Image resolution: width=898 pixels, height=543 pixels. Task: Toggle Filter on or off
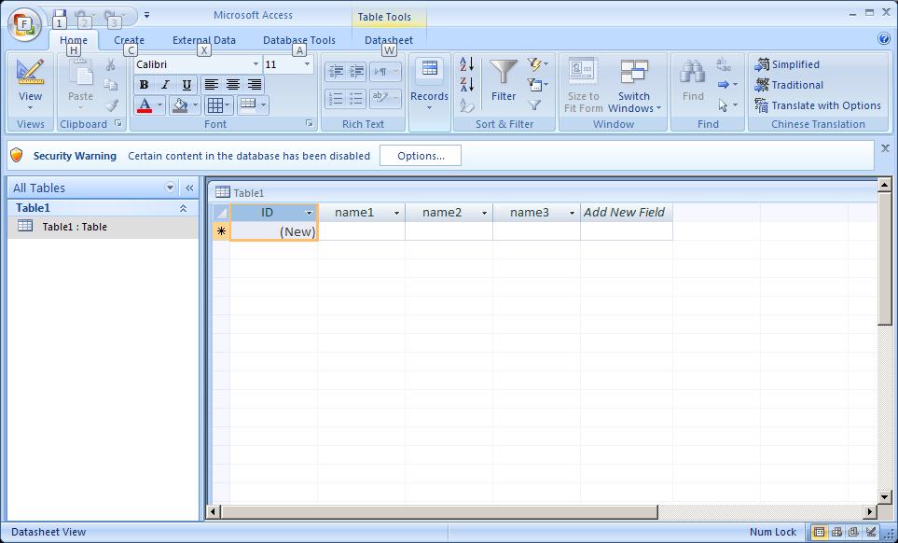tap(534, 105)
